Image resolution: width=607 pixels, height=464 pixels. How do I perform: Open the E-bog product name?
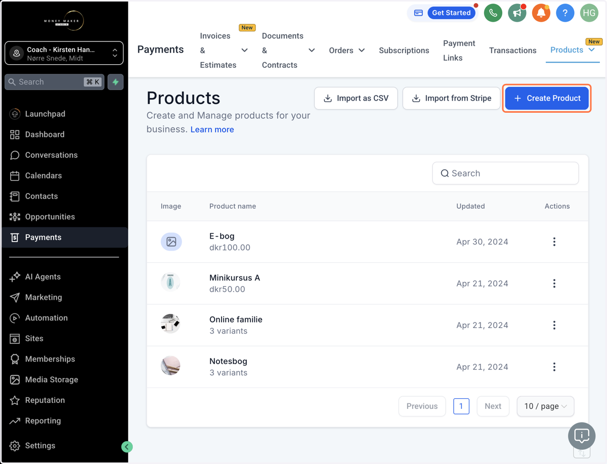click(222, 236)
